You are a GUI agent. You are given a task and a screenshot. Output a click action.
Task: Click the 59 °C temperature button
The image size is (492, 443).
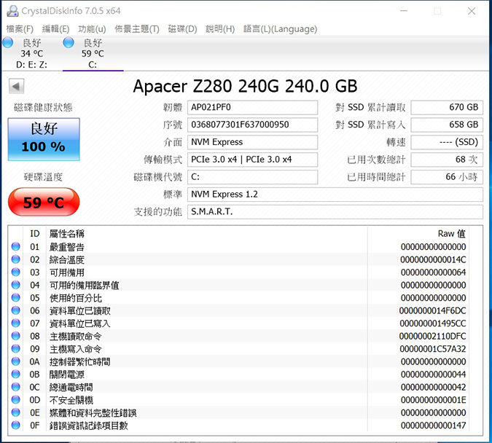[44, 202]
